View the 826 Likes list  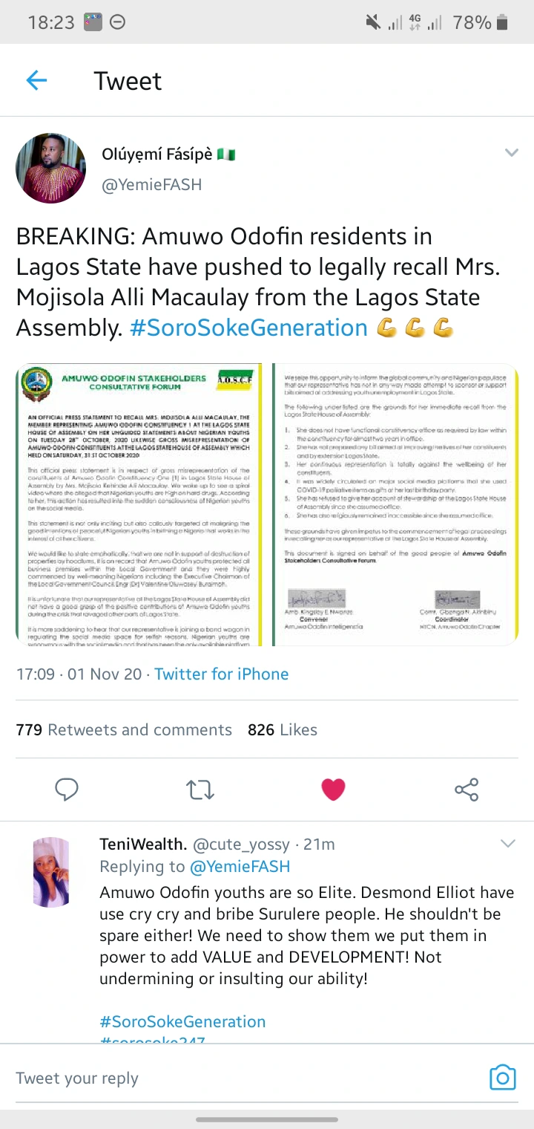(x=282, y=729)
